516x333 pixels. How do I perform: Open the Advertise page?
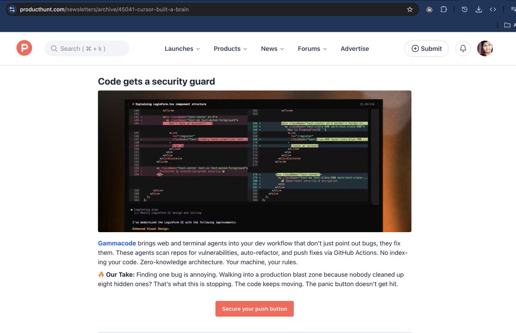click(x=355, y=49)
